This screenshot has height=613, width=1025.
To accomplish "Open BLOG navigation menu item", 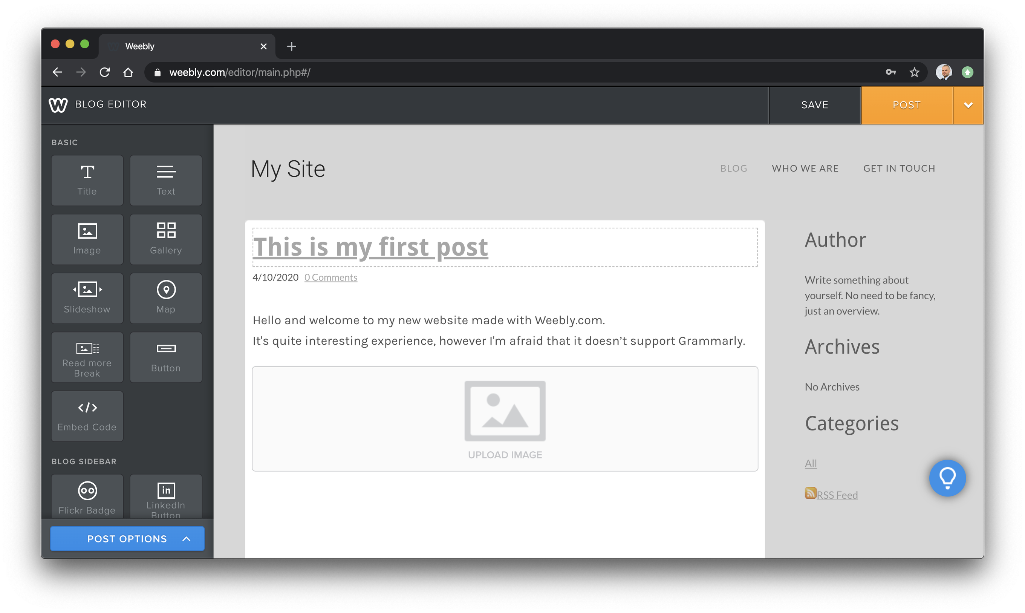I will point(734,169).
